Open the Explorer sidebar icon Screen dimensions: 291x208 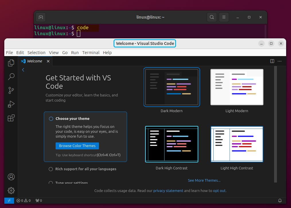(11, 63)
